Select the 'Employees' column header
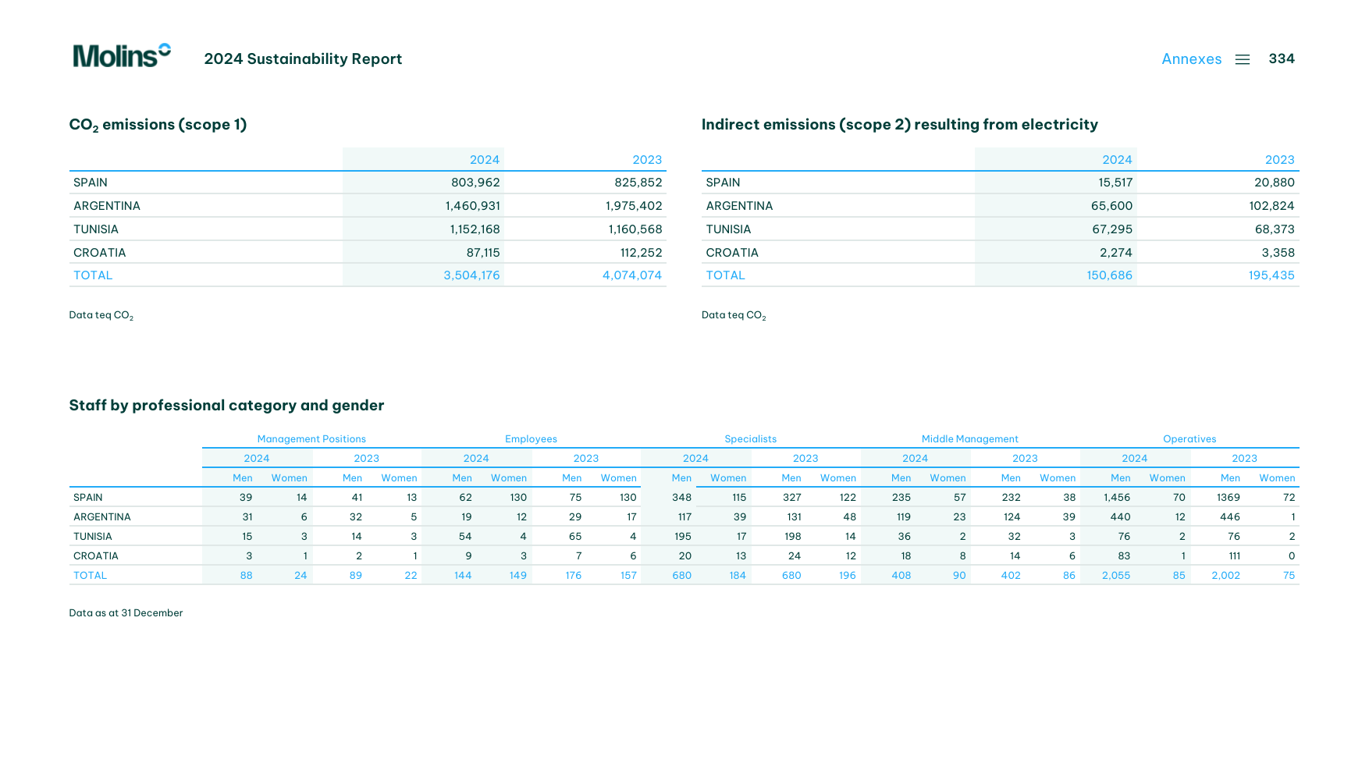Viewport: 1369px width, 770px height. pos(531,439)
